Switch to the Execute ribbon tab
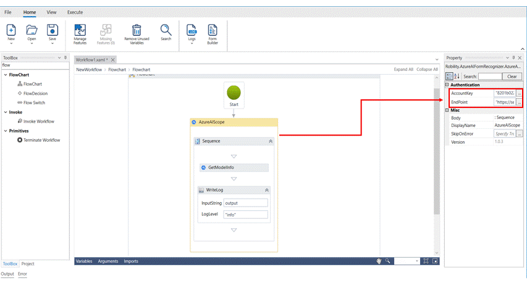Image resolution: width=527 pixels, height=296 pixels. (x=75, y=12)
